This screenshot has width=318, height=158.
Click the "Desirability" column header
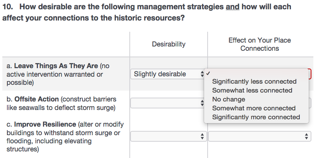pyautogui.click(x=168, y=44)
